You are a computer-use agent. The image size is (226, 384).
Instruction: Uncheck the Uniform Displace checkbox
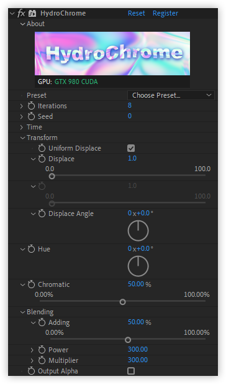tap(131, 148)
